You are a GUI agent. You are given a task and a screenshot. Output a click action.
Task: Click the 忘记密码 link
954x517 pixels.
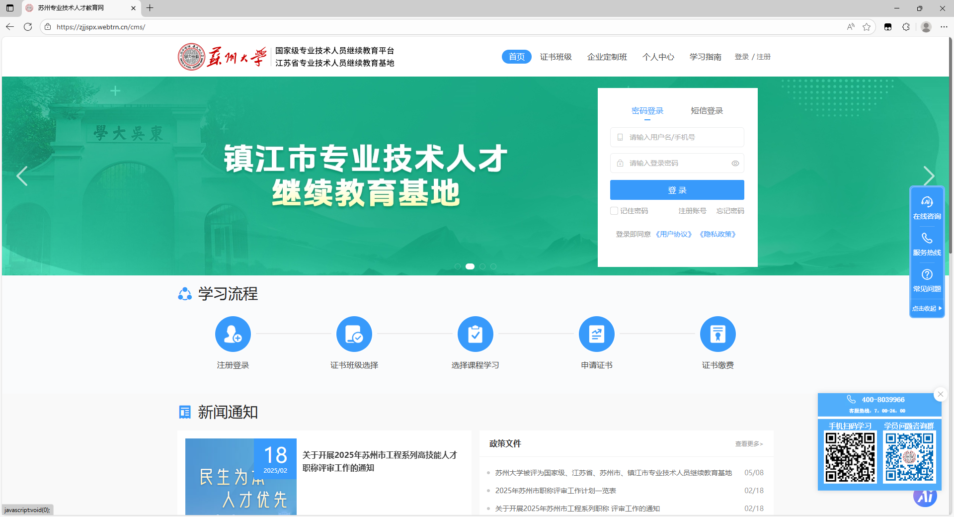click(x=730, y=211)
